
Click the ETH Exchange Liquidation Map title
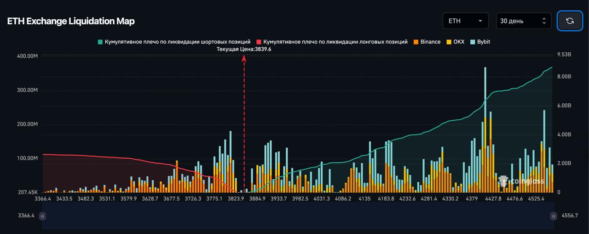click(x=71, y=21)
